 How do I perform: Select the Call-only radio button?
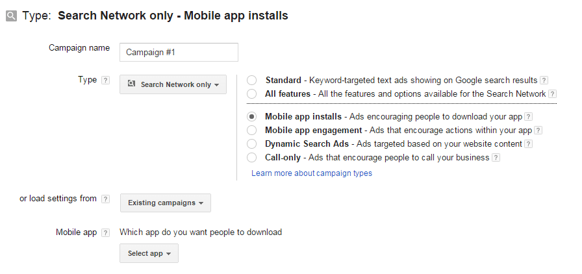coord(251,157)
